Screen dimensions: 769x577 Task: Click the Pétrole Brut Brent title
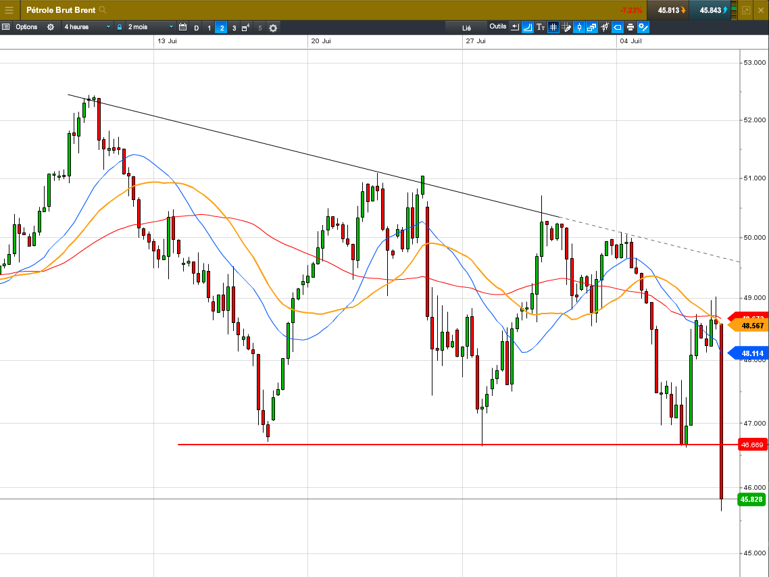[x=61, y=10]
